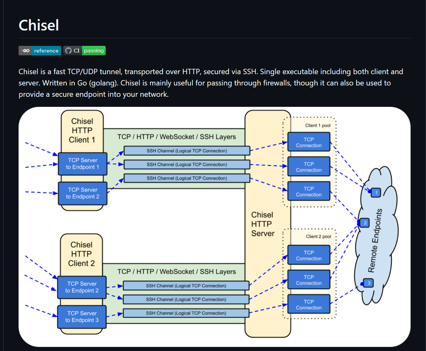Click remote endpoint node 2 in the cloud
Image resolution: width=426 pixels, height=351 pixels.
pyautogui.click(x=365, y=223)
